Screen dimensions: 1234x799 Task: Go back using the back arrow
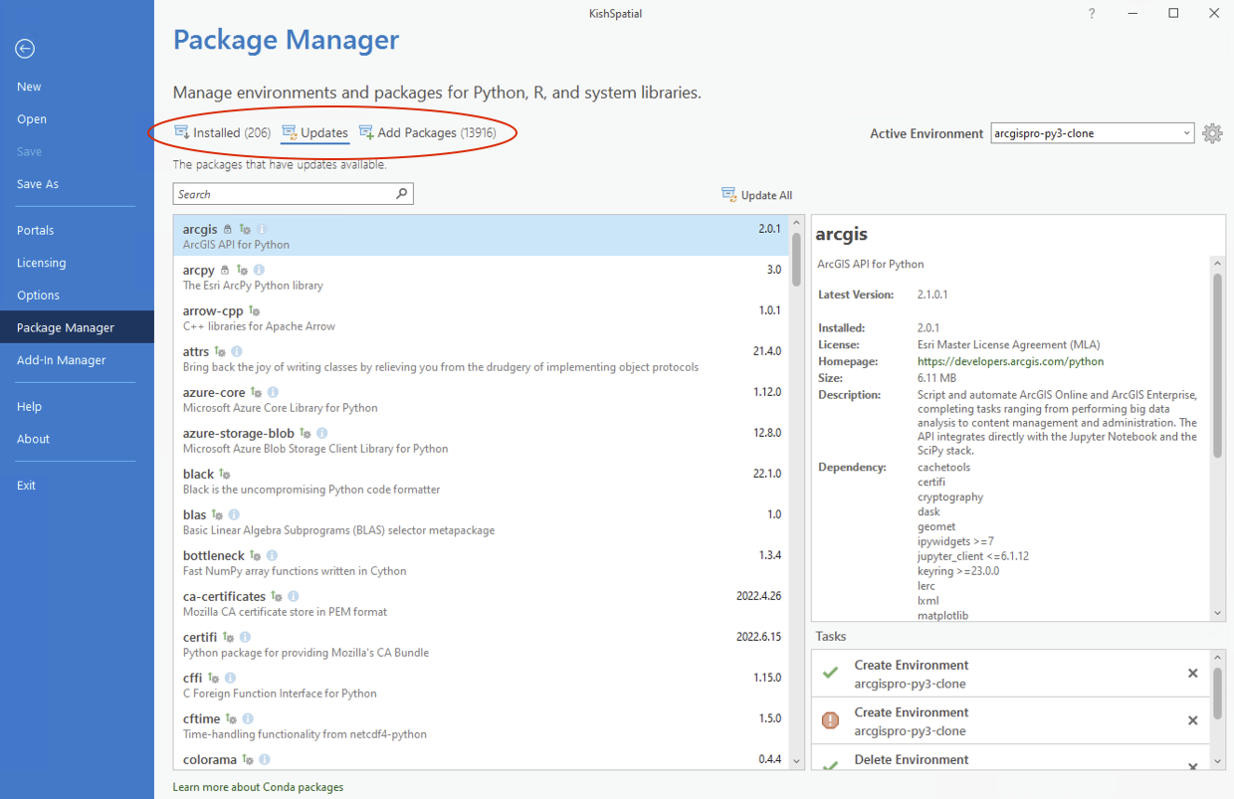click(26, 49)
